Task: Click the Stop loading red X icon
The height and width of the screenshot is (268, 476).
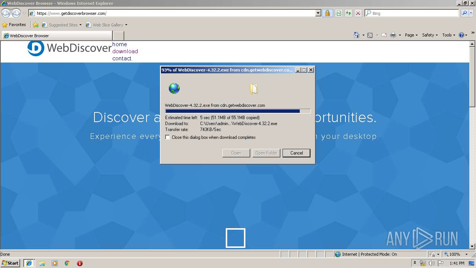Action: click(358, 13)
